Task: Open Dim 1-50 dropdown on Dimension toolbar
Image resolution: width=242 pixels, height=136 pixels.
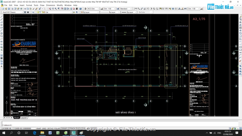Action: coord(194,9)
